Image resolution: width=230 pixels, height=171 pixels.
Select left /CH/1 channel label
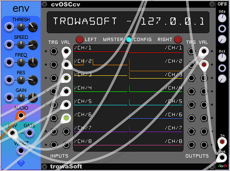tap(83, 48)
